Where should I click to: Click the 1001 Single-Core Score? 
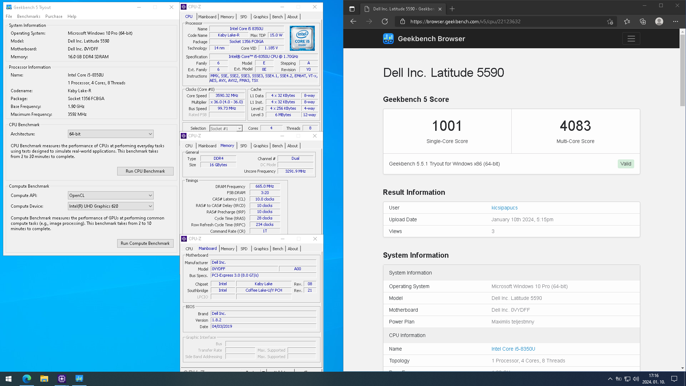447,126
